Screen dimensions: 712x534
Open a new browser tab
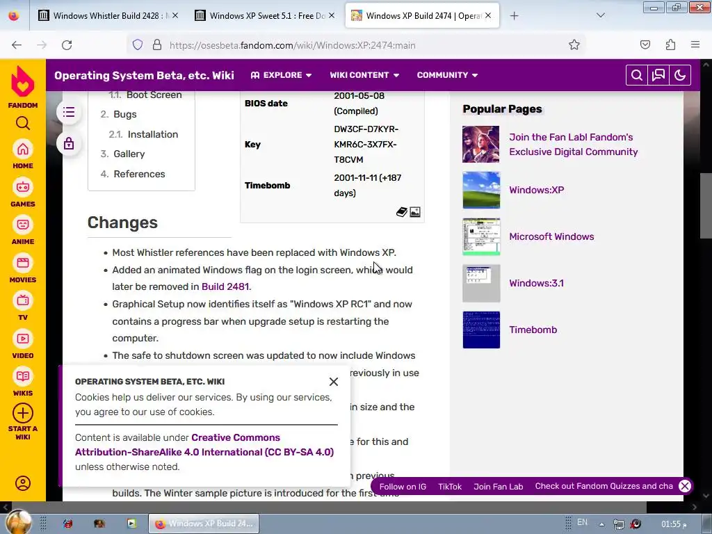pos(514,16)
